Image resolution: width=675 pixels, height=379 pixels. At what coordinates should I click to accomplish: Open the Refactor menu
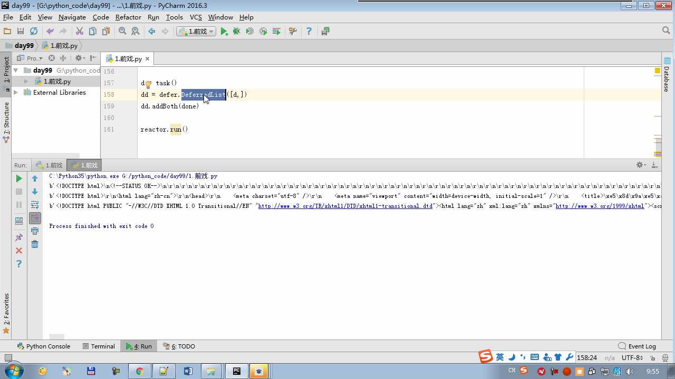128,17
